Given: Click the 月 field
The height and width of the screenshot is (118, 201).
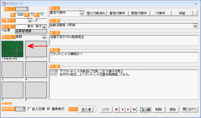Looking at the screenshot, I should 32,15.
